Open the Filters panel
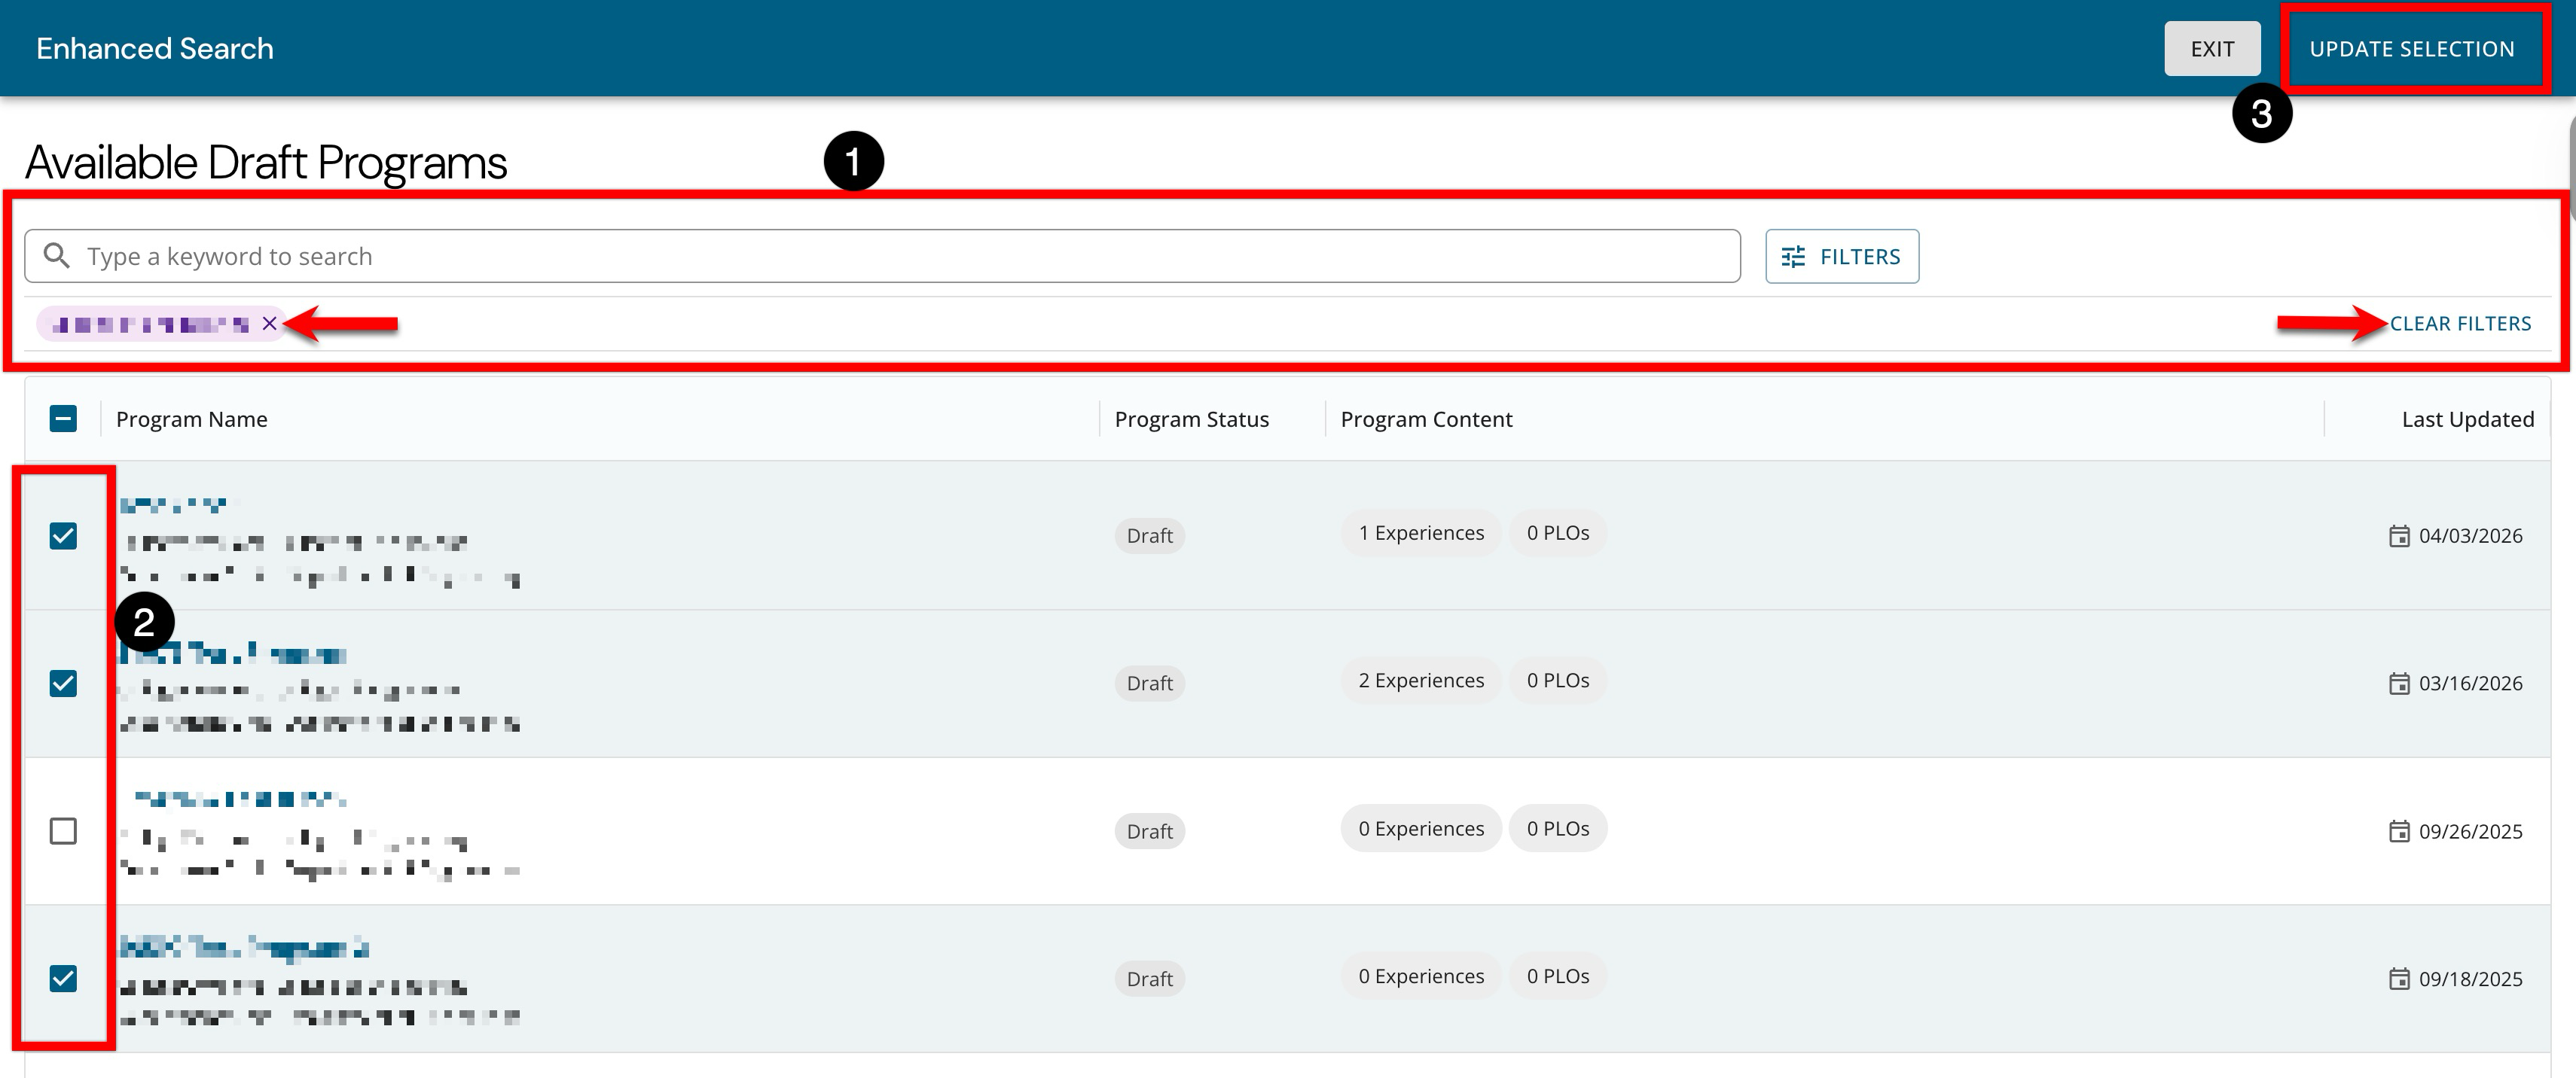Image resolution: width=2576 pixels, height=1078 pixels. (x=1841, y=257)
